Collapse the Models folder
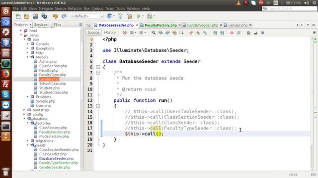This screenshot has height=178, width=318. click(27, 57)
